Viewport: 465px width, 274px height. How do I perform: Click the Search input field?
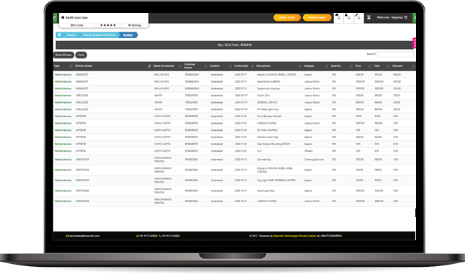(395, 54)
